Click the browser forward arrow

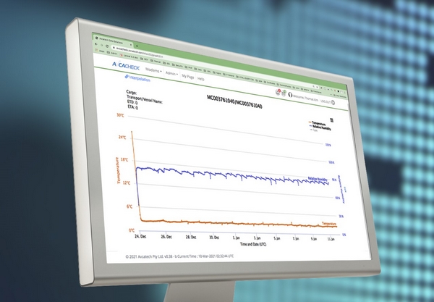pyautogui.click(x=101, y=45)
